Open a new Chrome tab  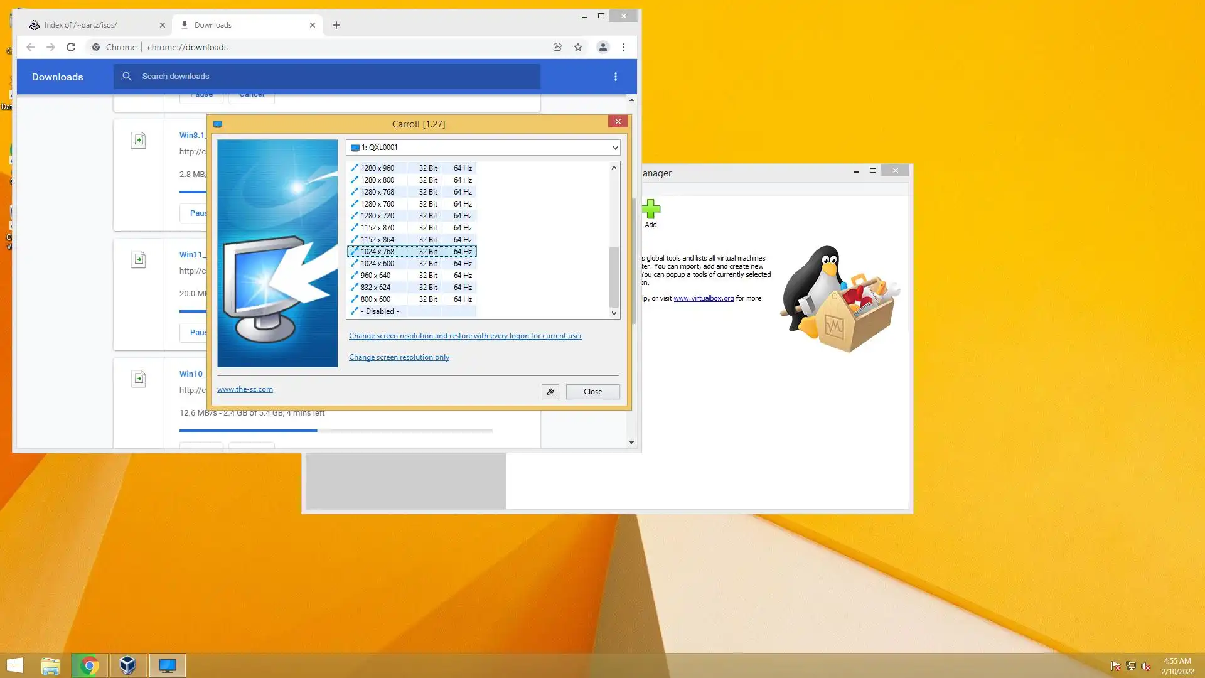pos(336,25)
